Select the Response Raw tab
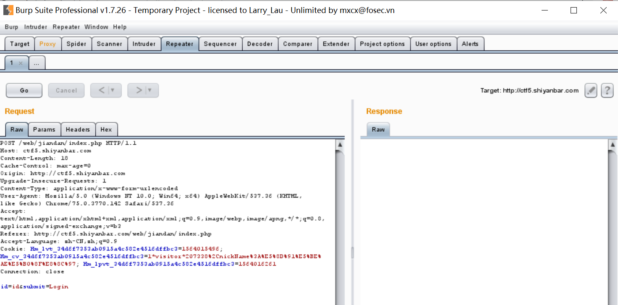This screenshot has width=618, height=305. (378, 129)
